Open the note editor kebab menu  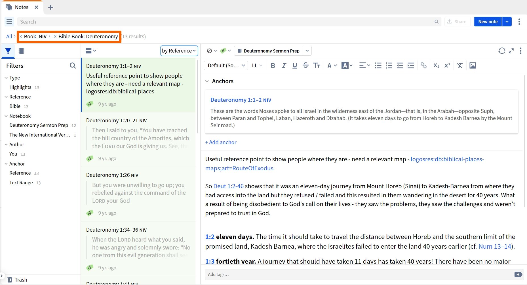point(520,51)
